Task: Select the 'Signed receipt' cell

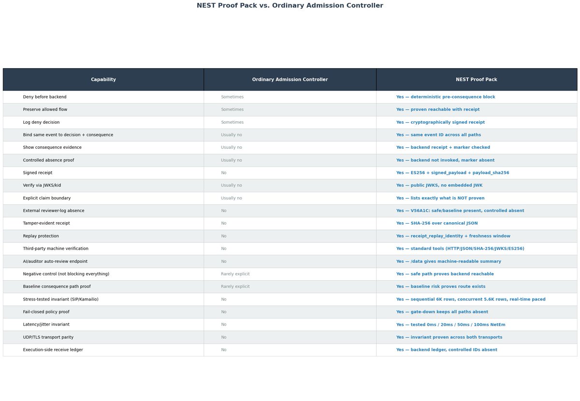Action: [x=103, y=173]
